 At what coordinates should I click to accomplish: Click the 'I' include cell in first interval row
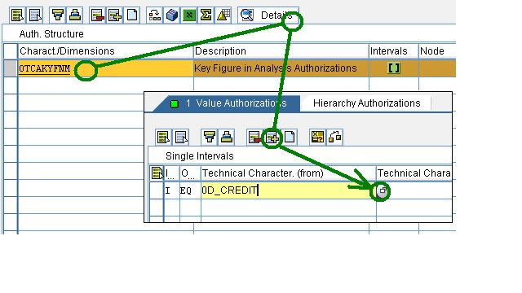click(172, 190)
